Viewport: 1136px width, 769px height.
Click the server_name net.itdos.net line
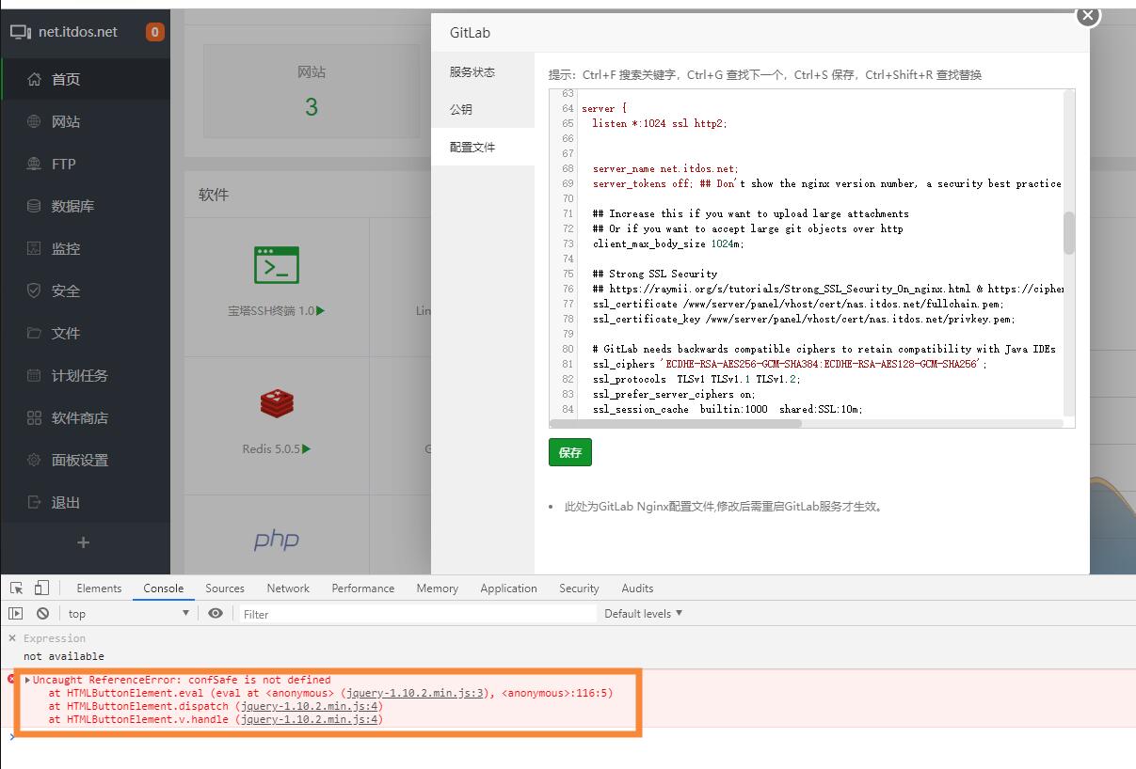pyautogui.click(x=665, y=168)
